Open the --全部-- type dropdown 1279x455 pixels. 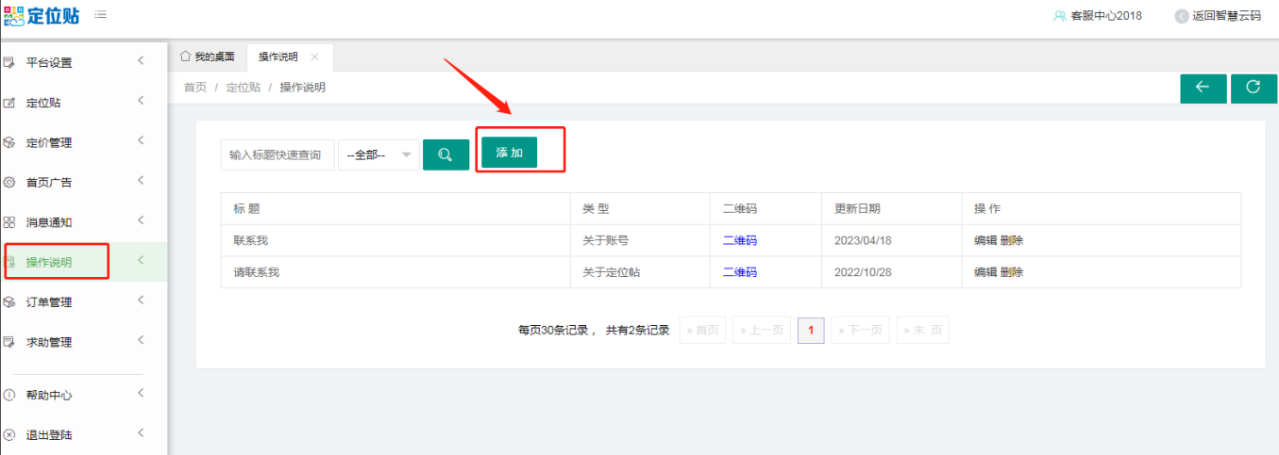click(379, 154)
